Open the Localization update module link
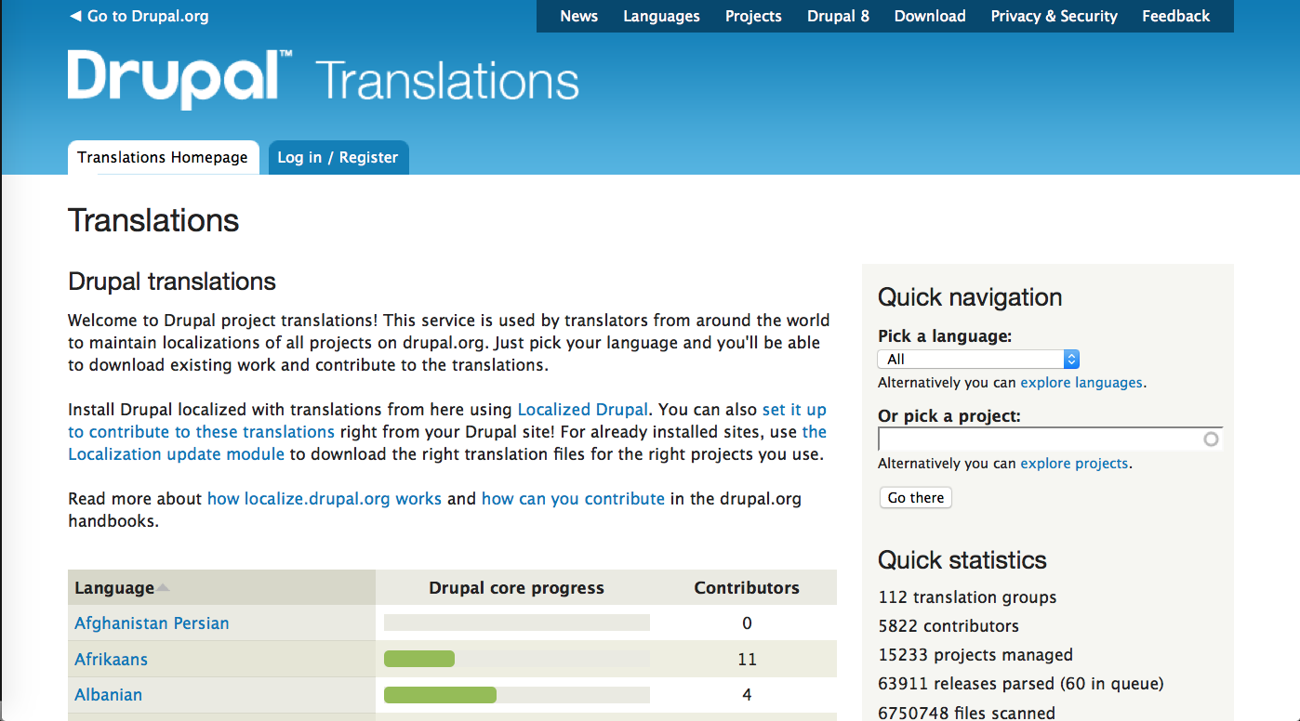This screenshot has width=1300, height=721. pos(176,453)
